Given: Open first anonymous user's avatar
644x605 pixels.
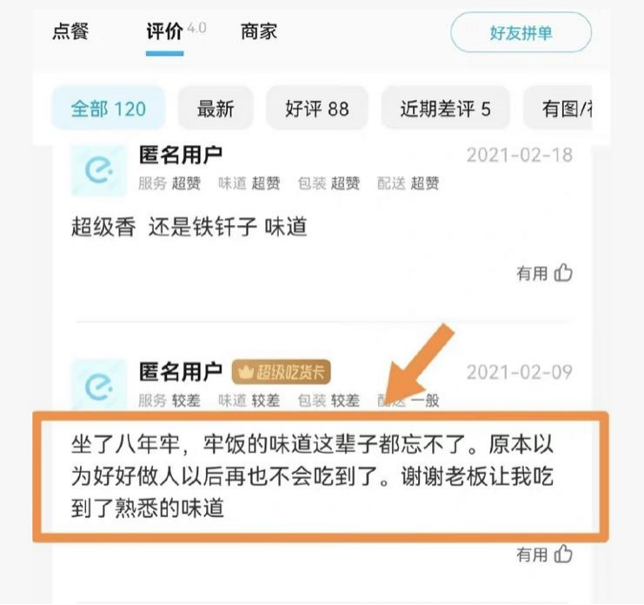Looking at the screenshot, I should [x=99, y=170].
